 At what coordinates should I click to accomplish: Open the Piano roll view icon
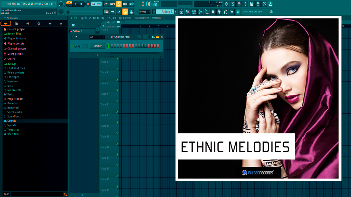pyautogui.click(x=188, y=12)
